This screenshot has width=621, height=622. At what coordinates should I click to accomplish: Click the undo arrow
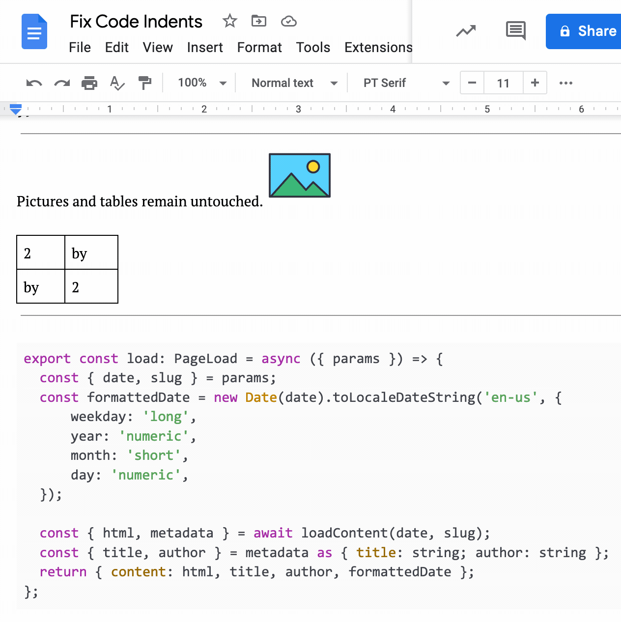coord(34,83)
